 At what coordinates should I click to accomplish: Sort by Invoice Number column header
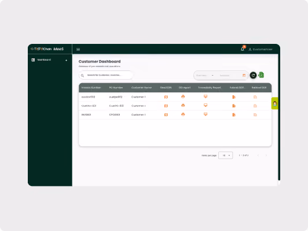[x=91, y=88]
